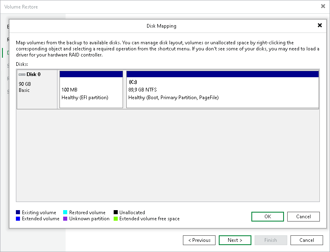Cancel the Disk Mapping dialog
330x252 pixels.
click(x=303, y=216)
